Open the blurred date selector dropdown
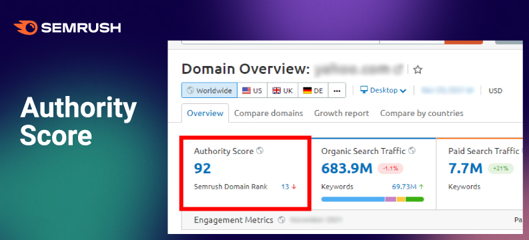This screenshot has width=529, height=240. tap(448, 91)
